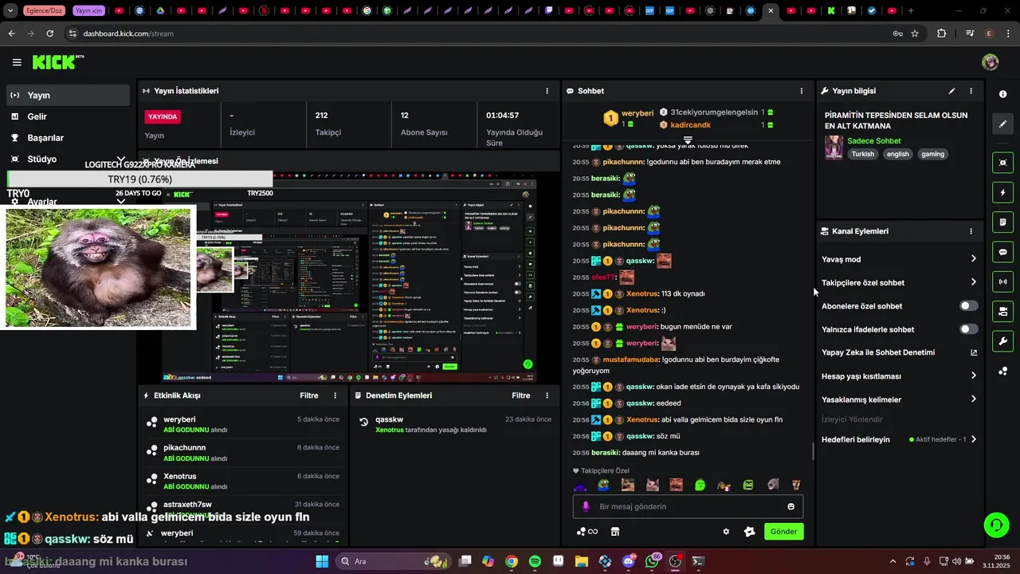The height and width of the screenshot is (574, 1020).
Task: Click the broadcast signal icon in right sidebar
Action: coord(1002,281)
